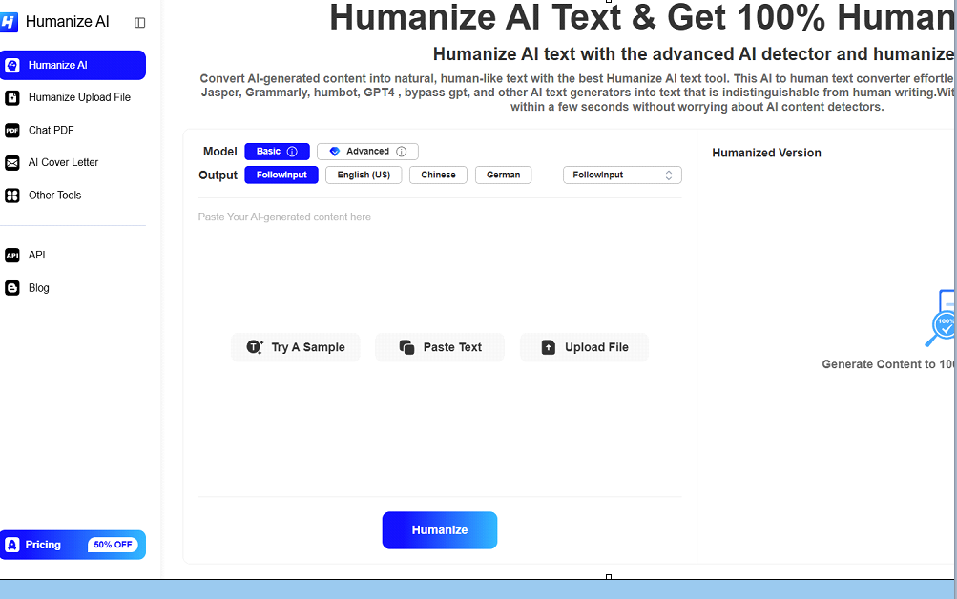
Task: Open Humanize Upload File menu item
Action: click(79, 97)
